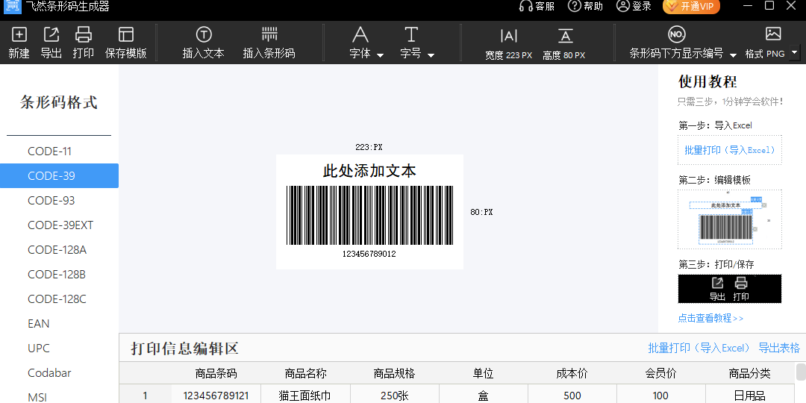806x403 pixels.
Task: Click the 猫王面纸巾 product name cell
Action: click(305, 395)
